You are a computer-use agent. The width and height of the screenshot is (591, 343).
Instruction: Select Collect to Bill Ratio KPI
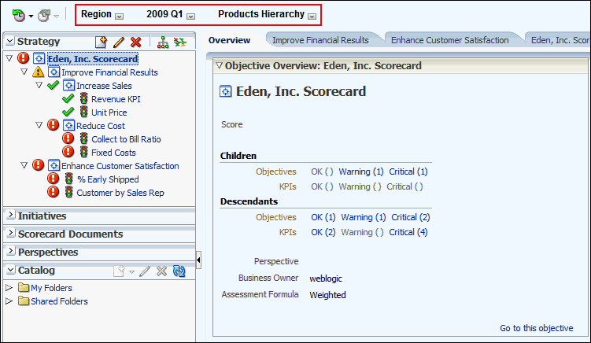(126, 139)
